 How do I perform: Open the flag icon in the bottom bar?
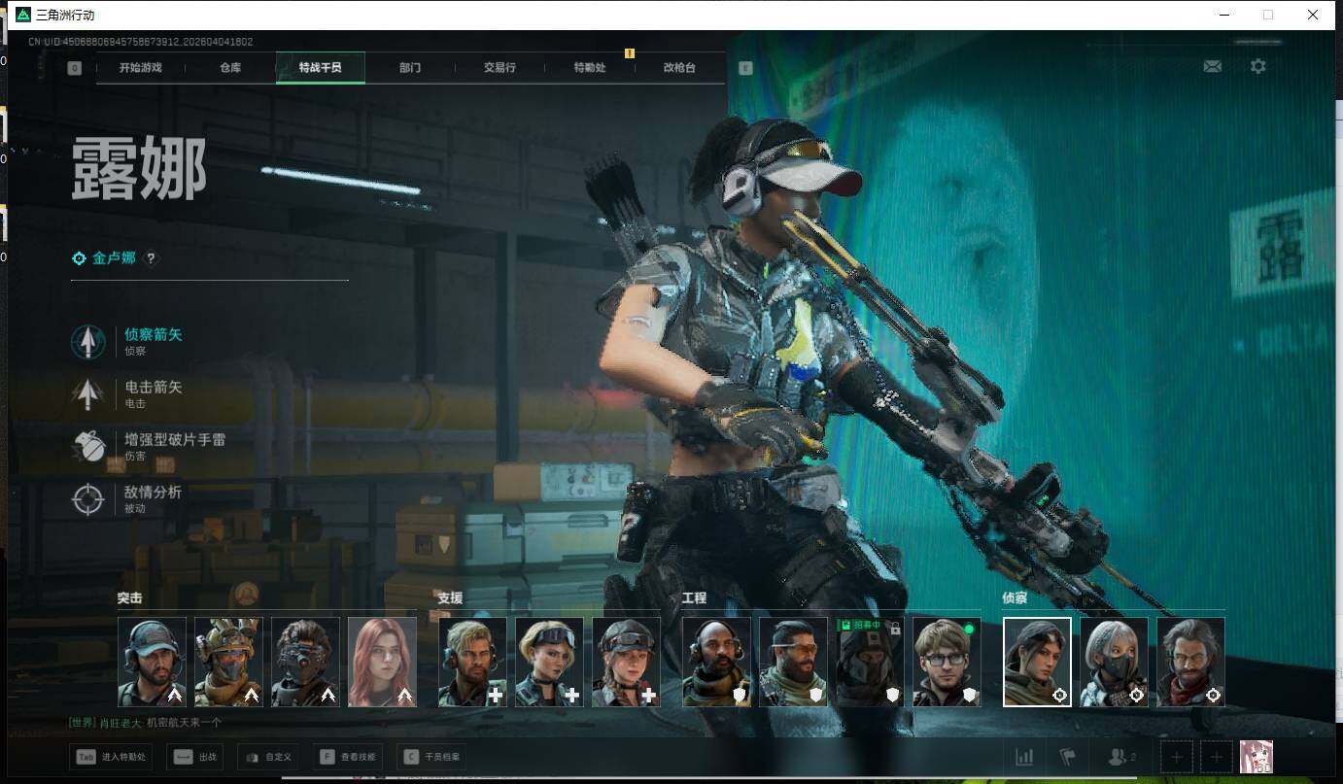pos(1068,757)
